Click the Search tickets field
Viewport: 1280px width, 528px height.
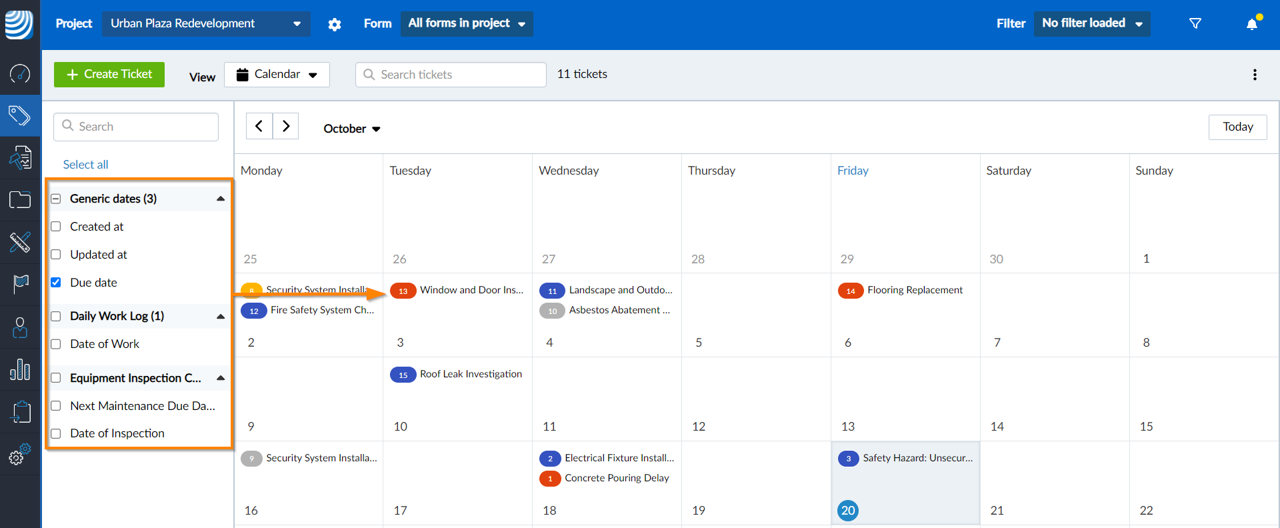(x=451, y=75)
